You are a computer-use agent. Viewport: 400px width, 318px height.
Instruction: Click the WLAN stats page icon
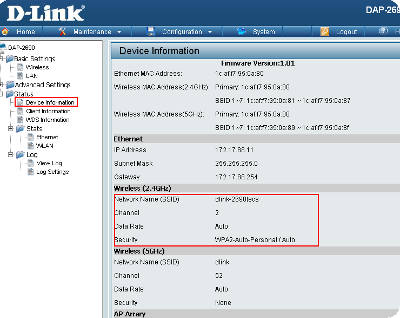pos(30,146)
